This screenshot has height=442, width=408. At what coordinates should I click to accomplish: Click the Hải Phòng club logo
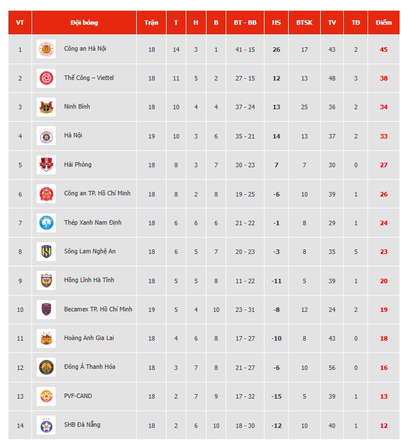[46, 165]
